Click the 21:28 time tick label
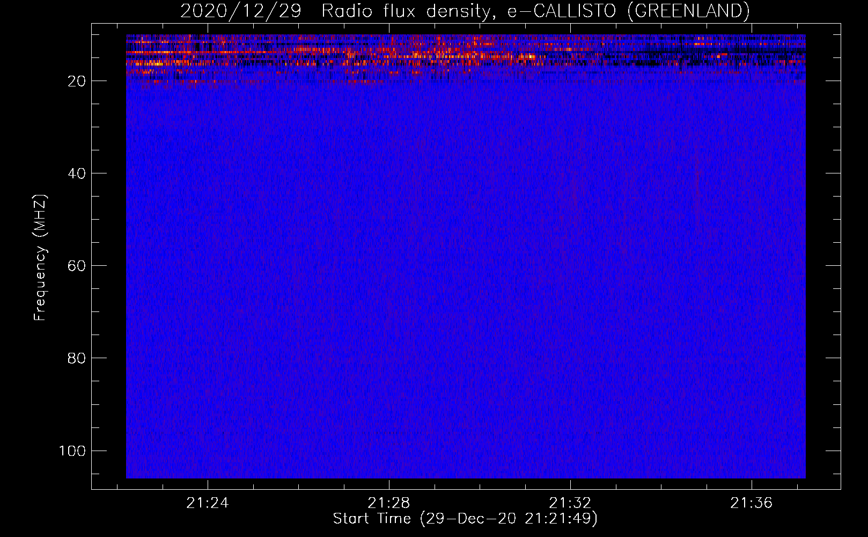The width and height of the screenshot is (868, 537). point(389,503)
